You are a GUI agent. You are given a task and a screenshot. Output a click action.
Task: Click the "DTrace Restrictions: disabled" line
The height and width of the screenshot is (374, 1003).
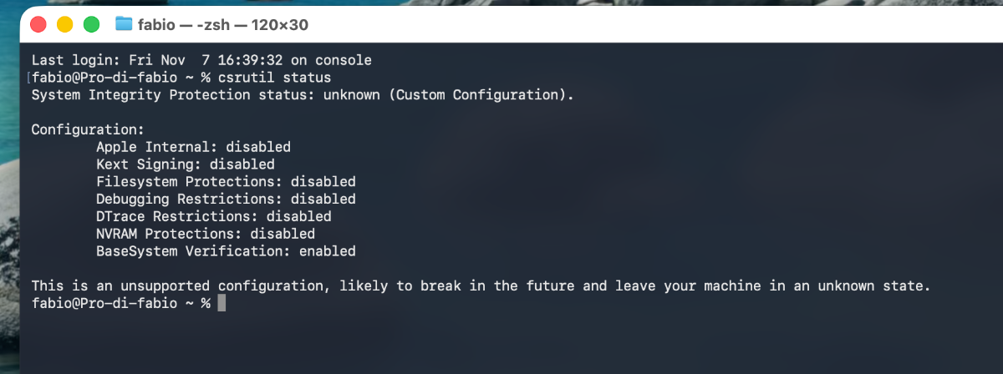(x=213, y=216)
